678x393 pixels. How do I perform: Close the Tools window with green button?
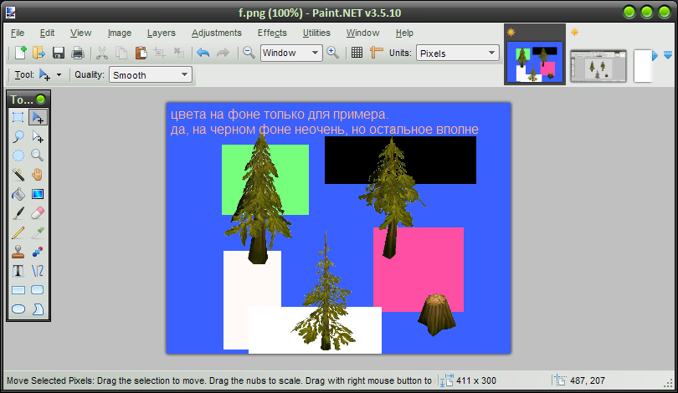(41, 100)
